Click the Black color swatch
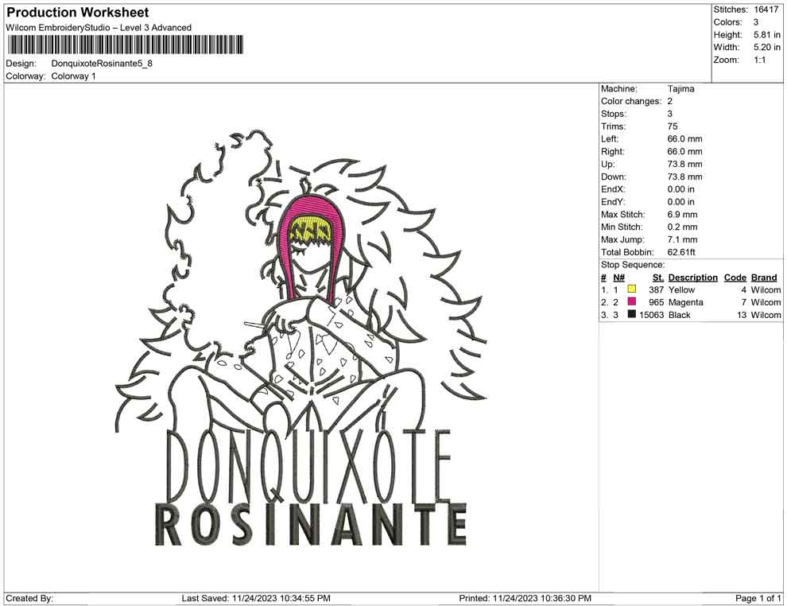Screen dimensions: 787x606 632,314
